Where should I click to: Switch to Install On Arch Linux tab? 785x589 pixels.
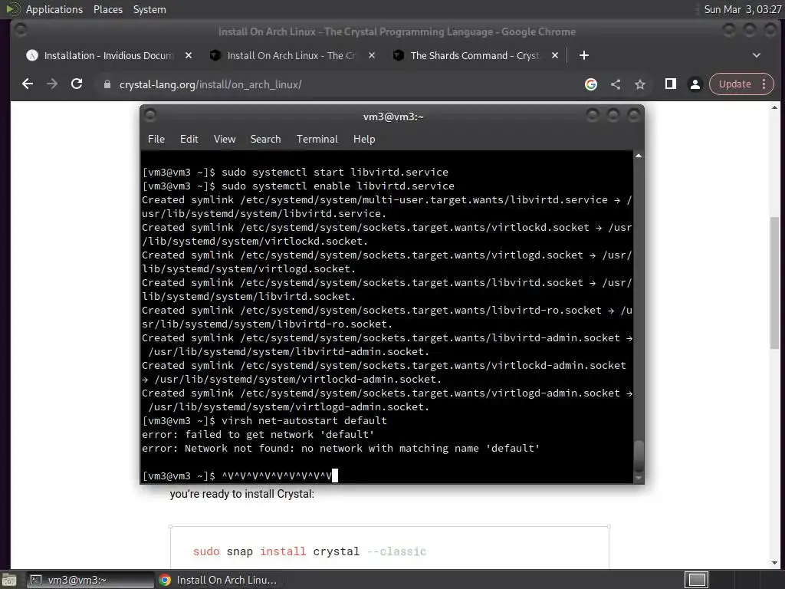pyautogui.click(x=291, y=55)
